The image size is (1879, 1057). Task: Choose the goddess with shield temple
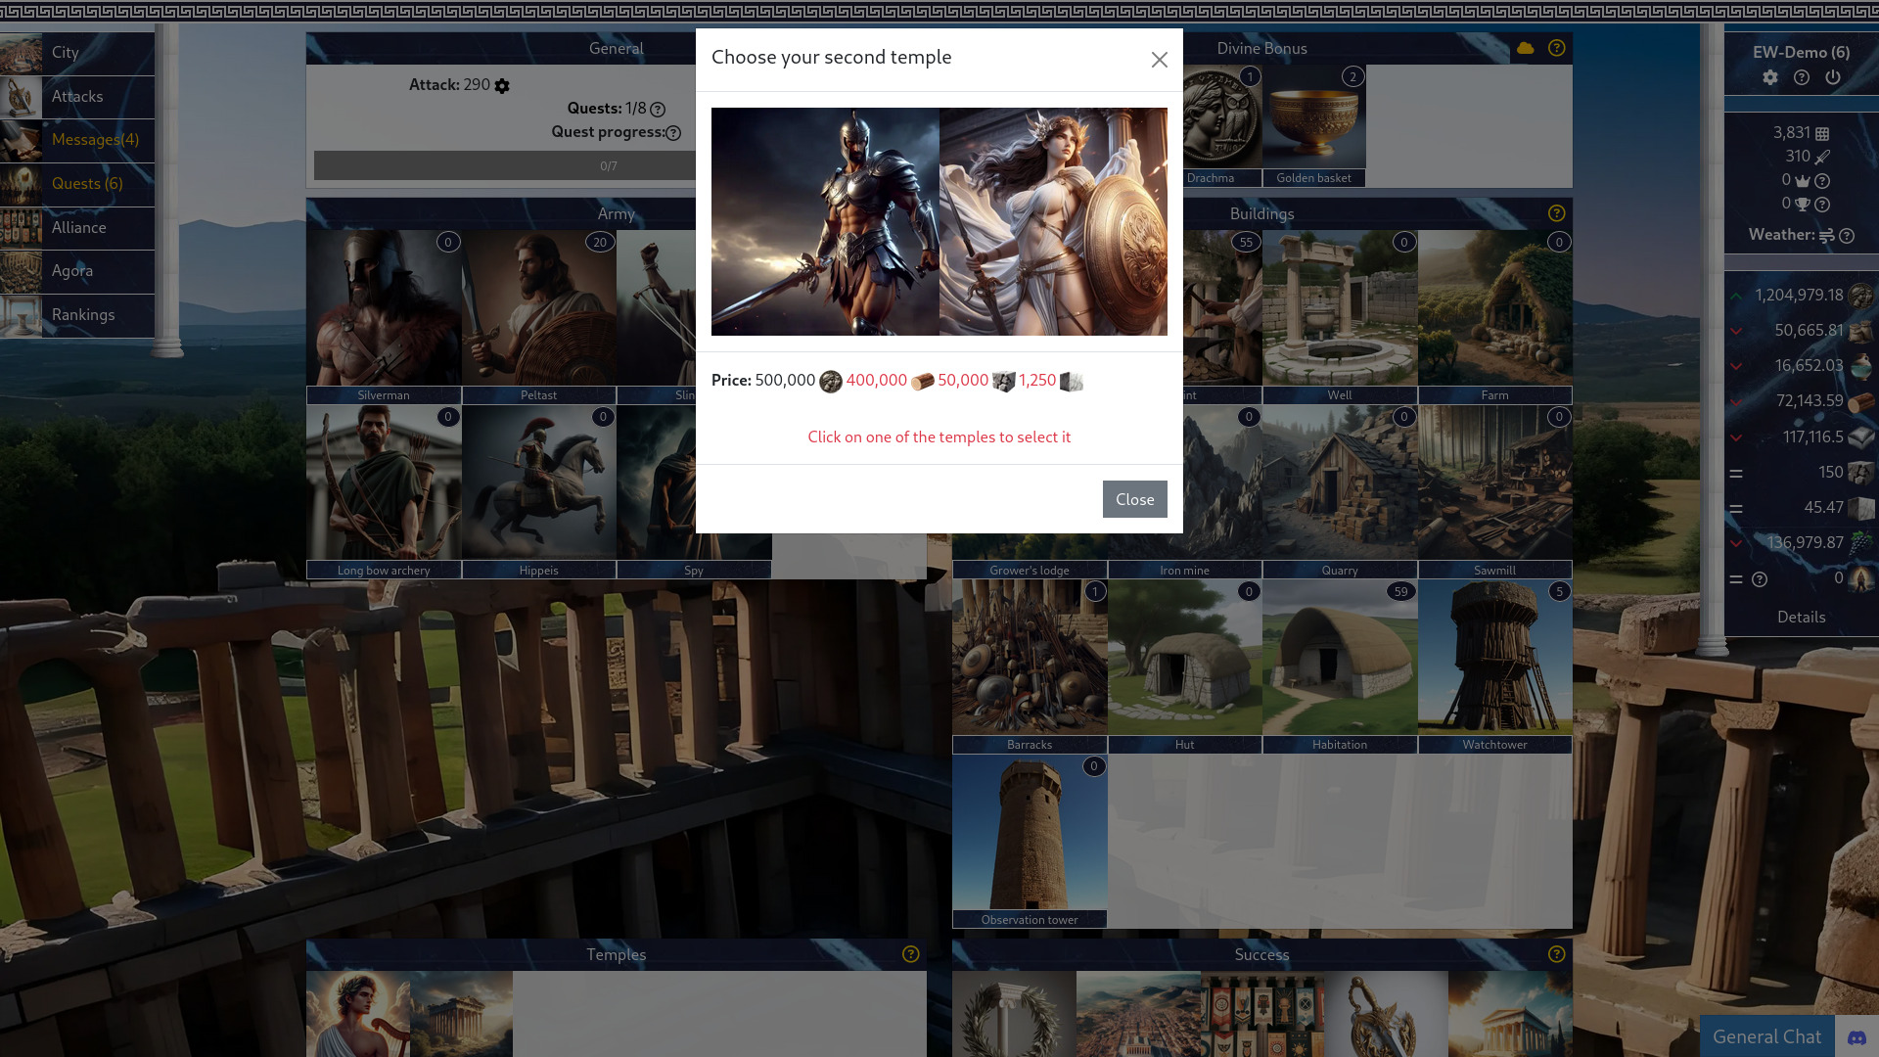point(1053,221)
